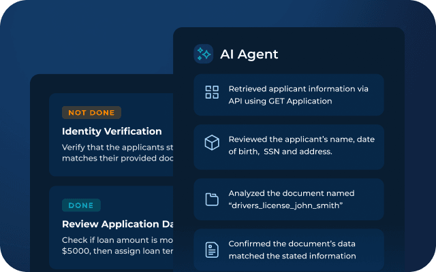Click the document icon beside Confirmed the document's data
The width and height of the screenshot is (436, 272).
pyautogui.click(x=212, y=250)
